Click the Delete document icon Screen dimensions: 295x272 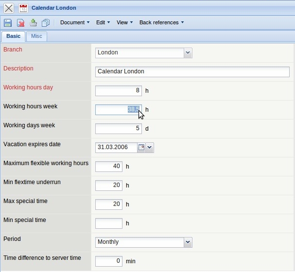click(21, 23)
